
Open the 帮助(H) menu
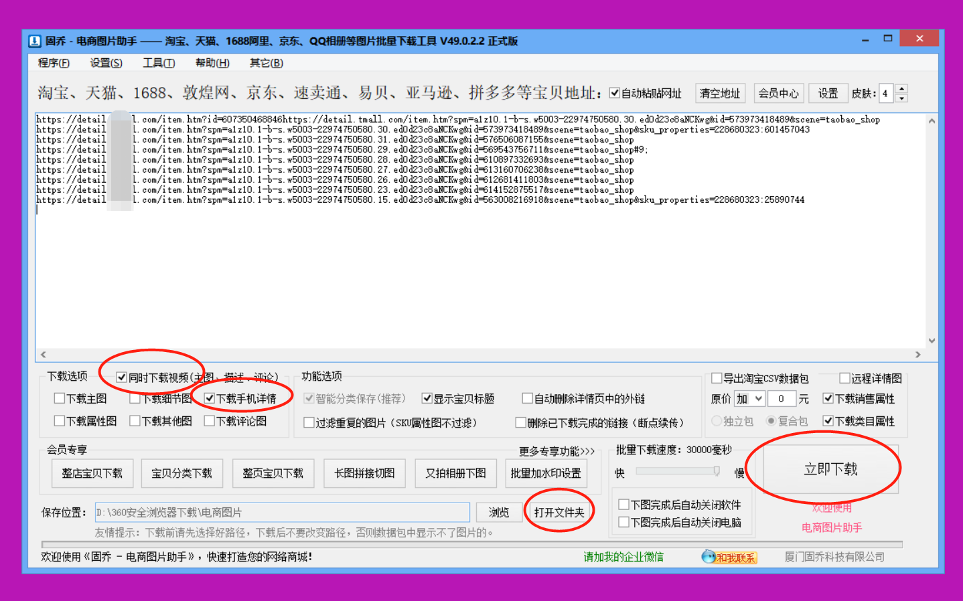[x=212, y=63]
